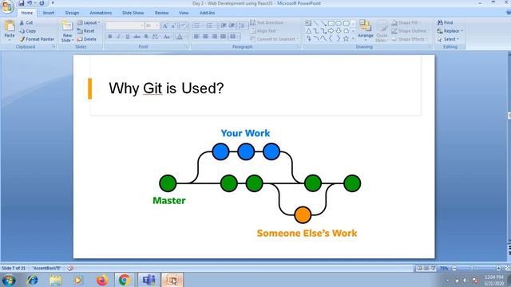The image size is (511, 287).
Task: Copy the selection
Action: [27, 31]
